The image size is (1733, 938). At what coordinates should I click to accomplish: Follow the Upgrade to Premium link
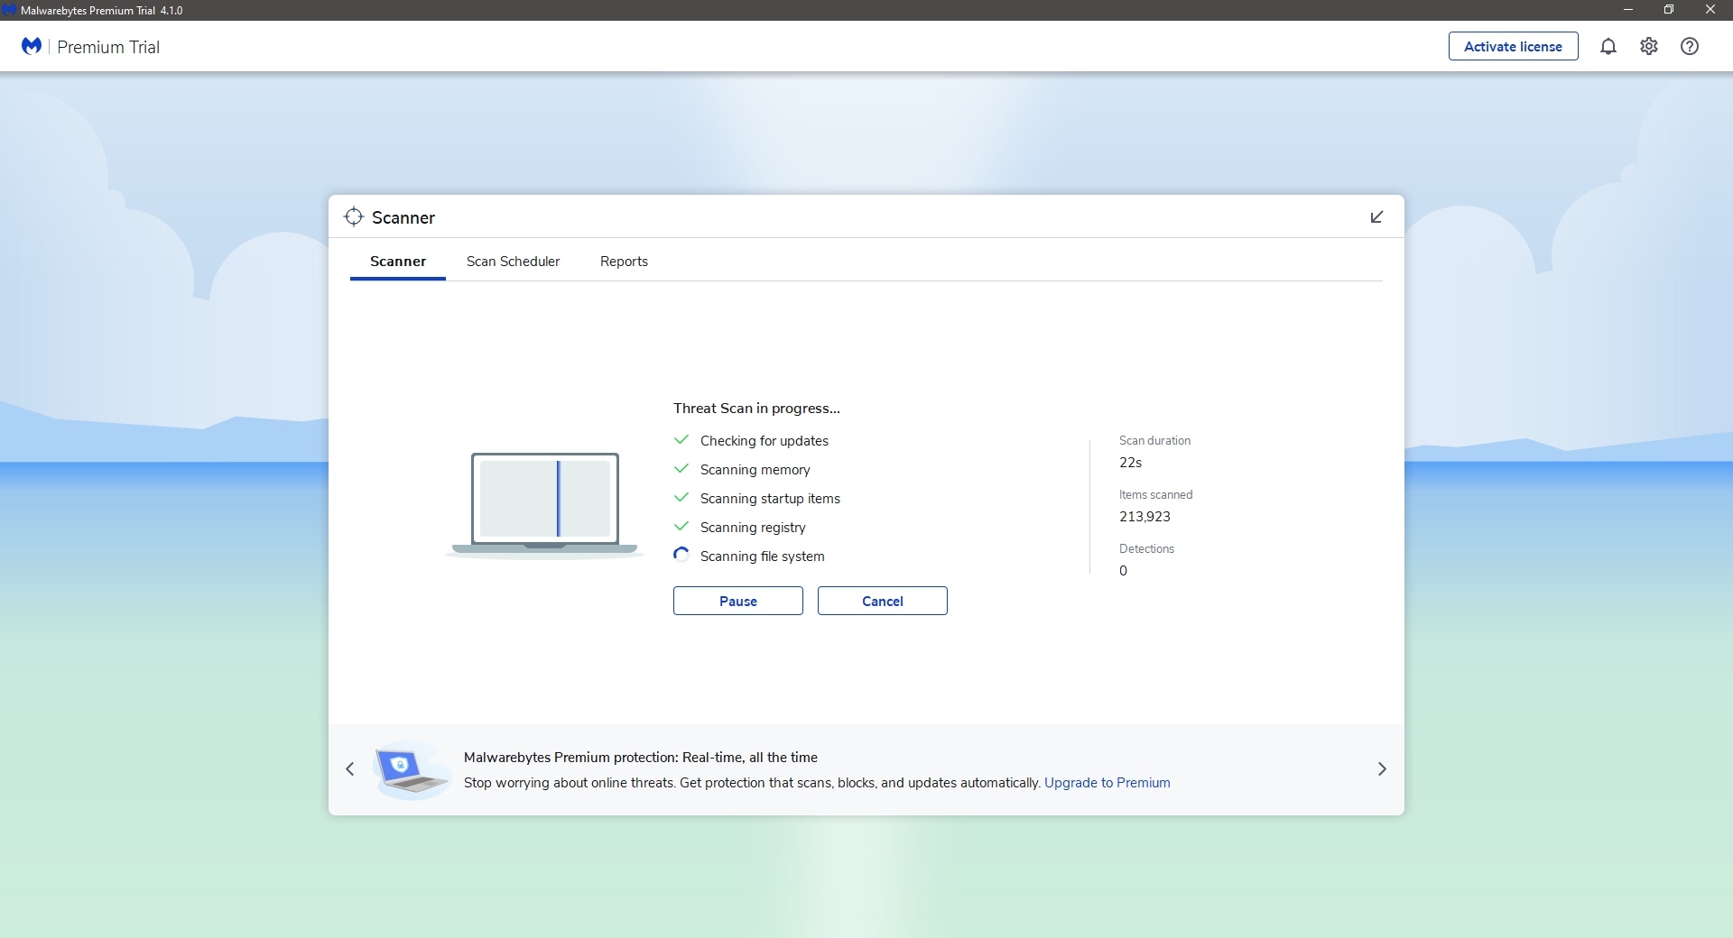[x=1107, y=783]
